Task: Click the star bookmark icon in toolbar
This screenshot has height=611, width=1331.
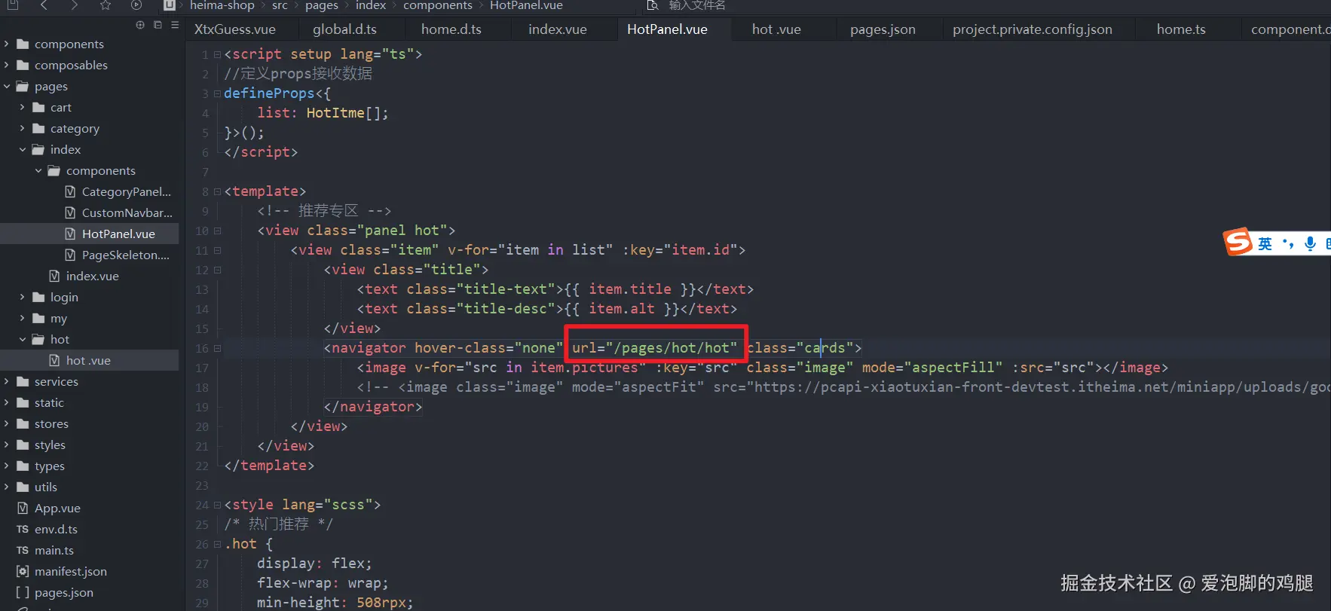Action: click(105, 5)
